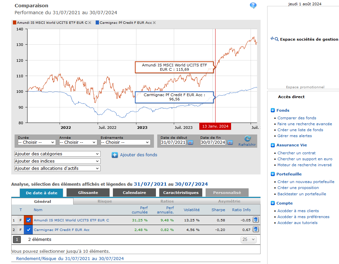Switch to the Glissante tab

(88, 193)
